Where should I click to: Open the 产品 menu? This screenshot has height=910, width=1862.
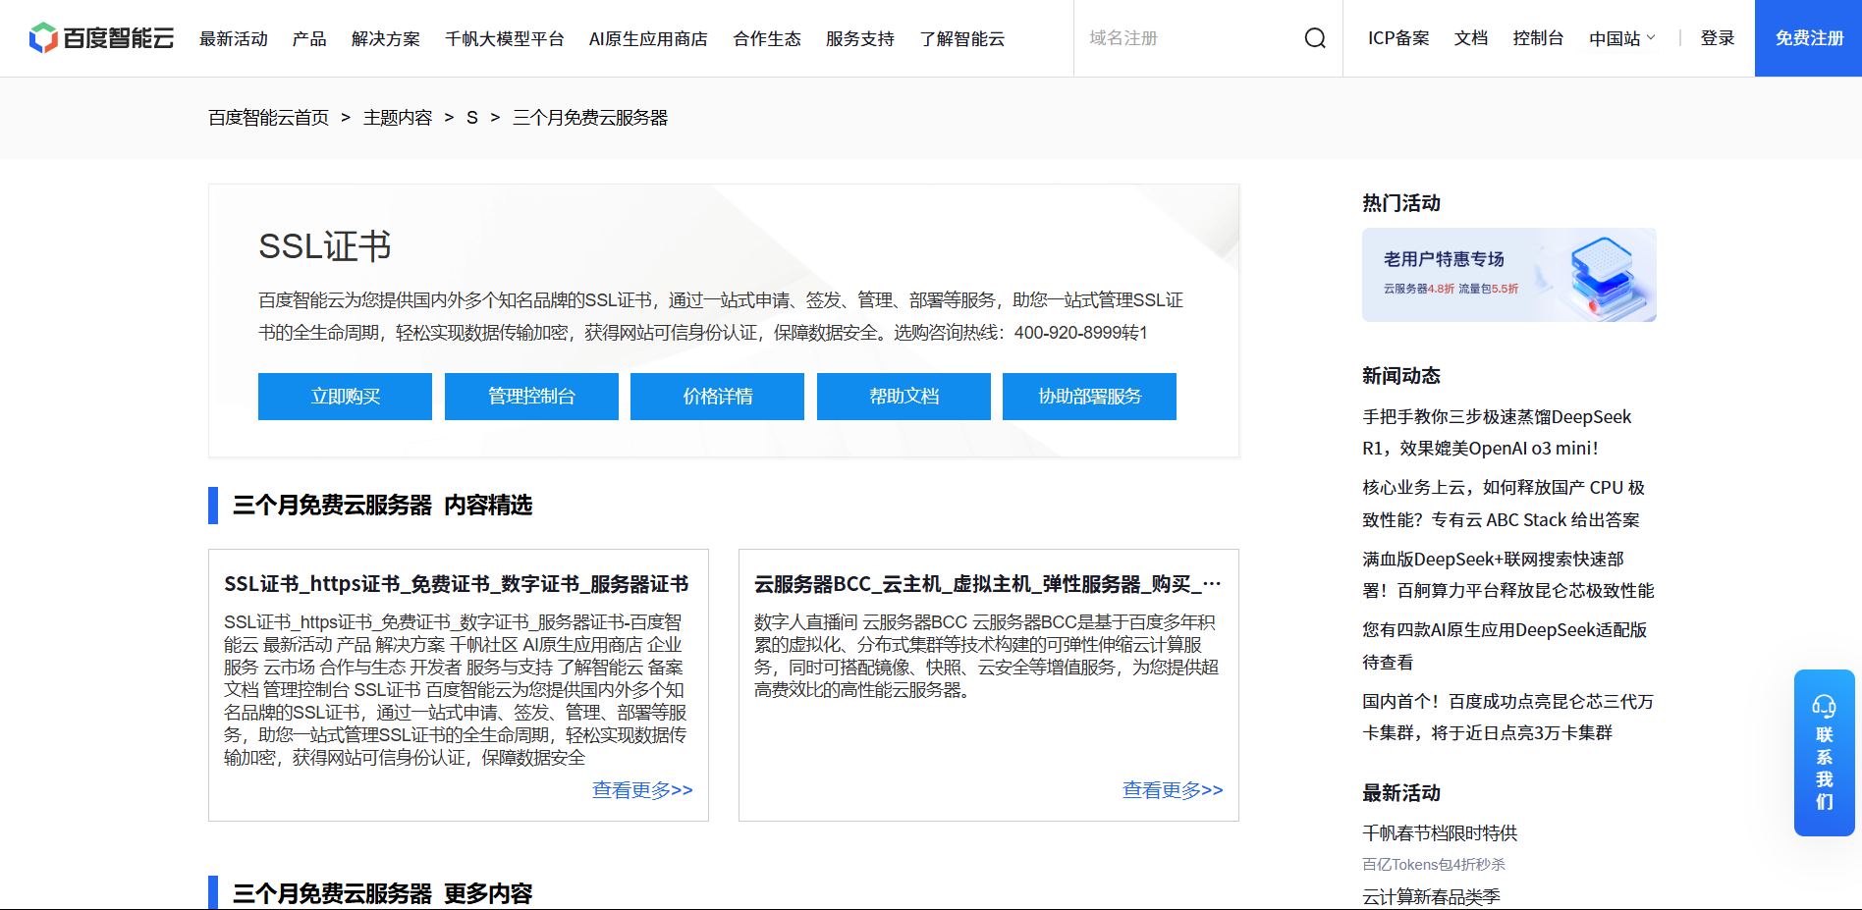309,38
